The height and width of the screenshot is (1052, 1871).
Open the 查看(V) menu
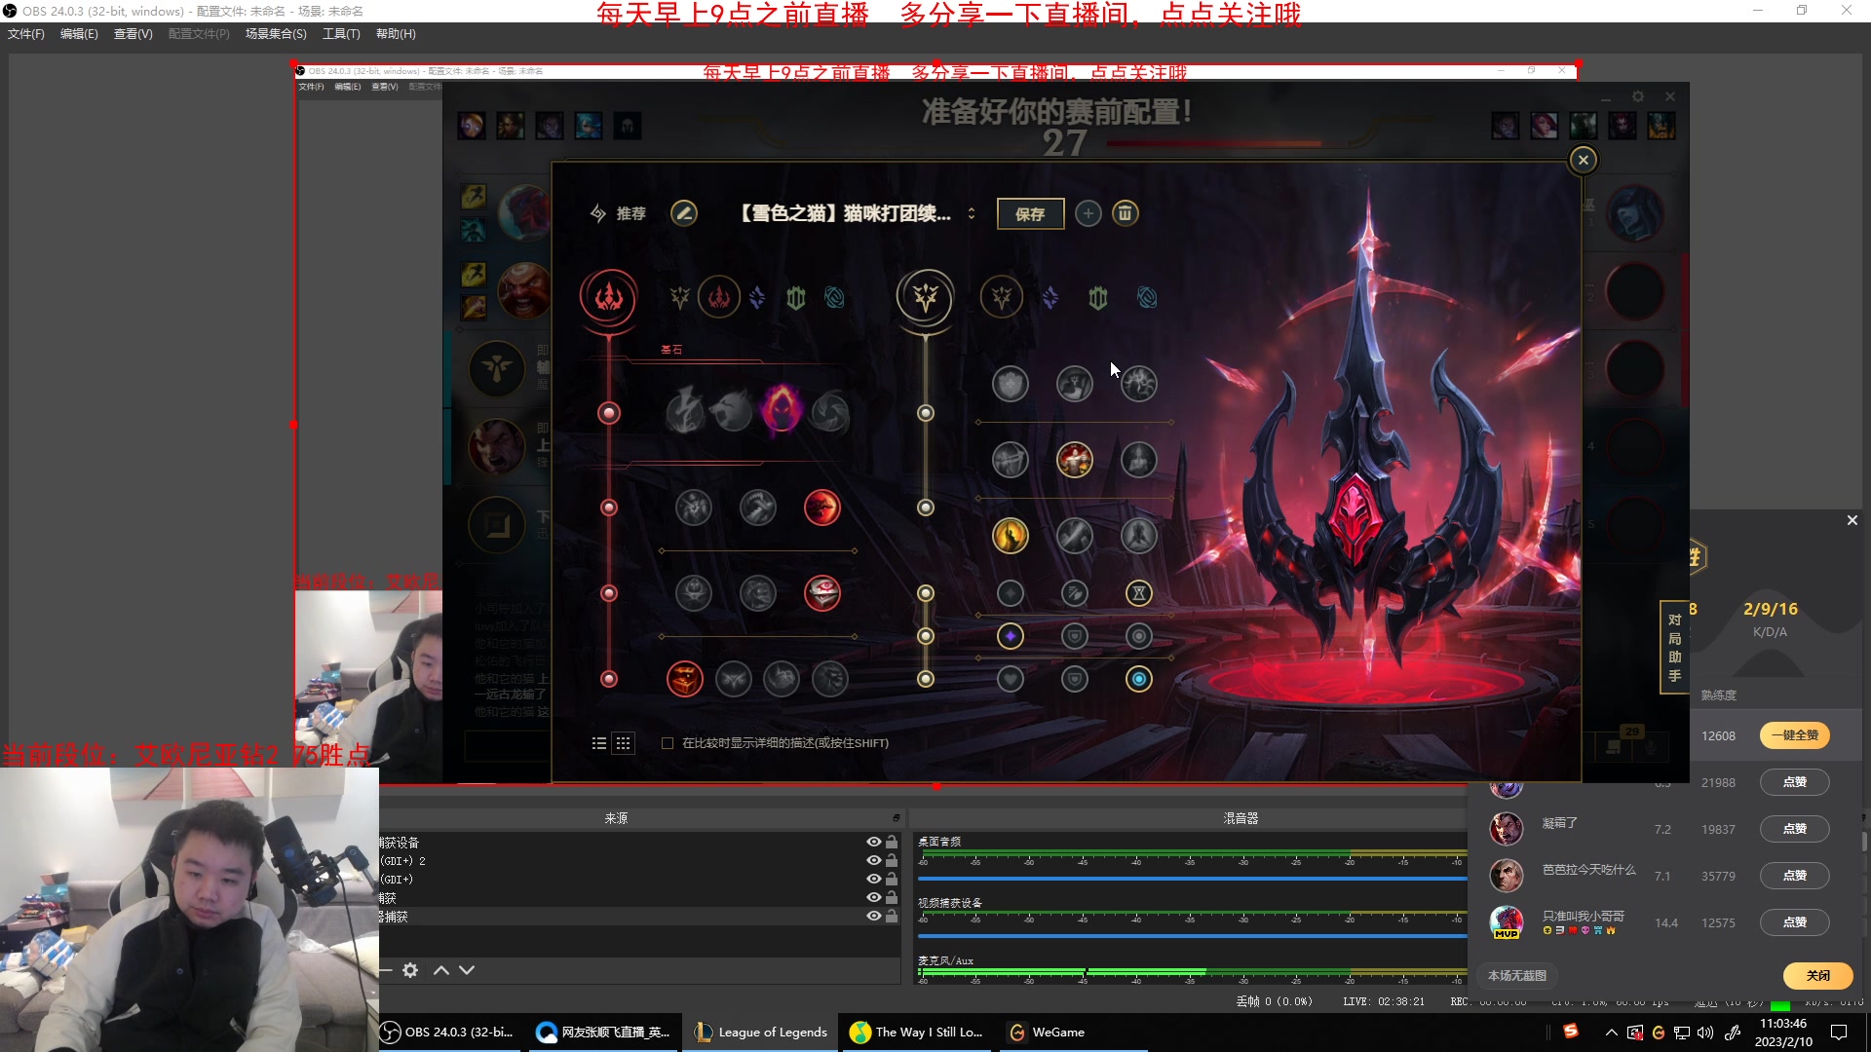[x=134, y=34]
